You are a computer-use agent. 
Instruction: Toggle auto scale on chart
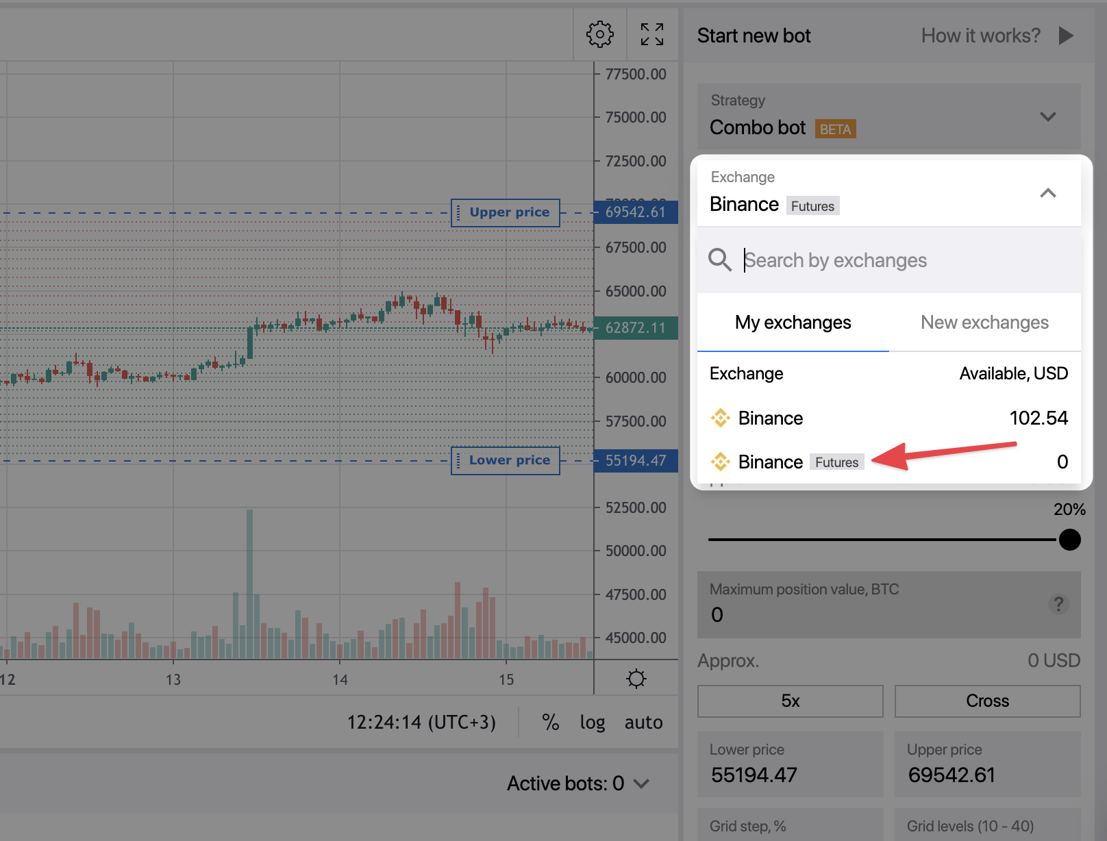pos(643,723)
